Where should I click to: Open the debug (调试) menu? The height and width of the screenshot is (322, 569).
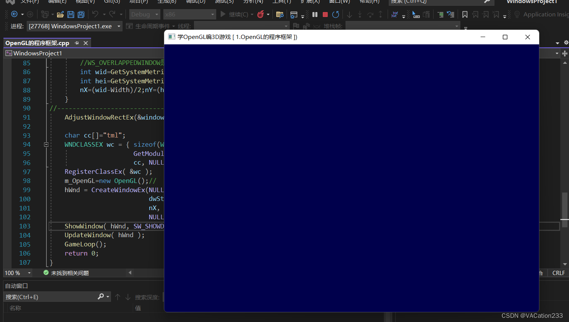196,2
